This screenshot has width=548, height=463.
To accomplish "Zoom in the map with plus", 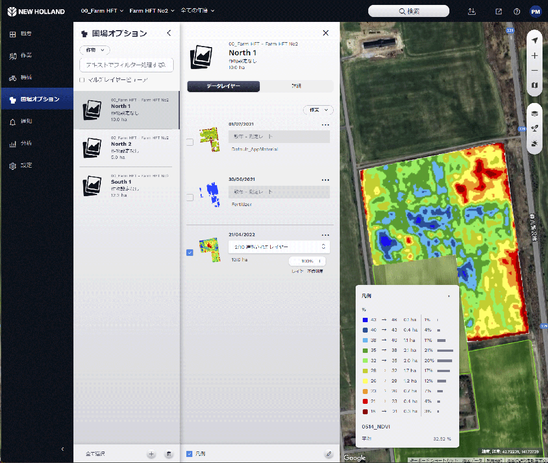I will 534,55.
